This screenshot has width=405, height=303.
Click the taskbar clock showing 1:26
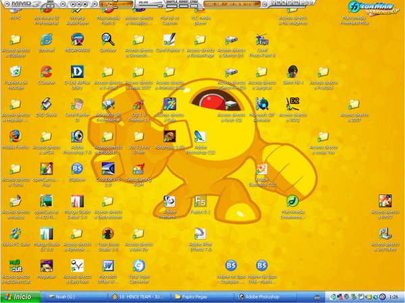pos(392,296)
